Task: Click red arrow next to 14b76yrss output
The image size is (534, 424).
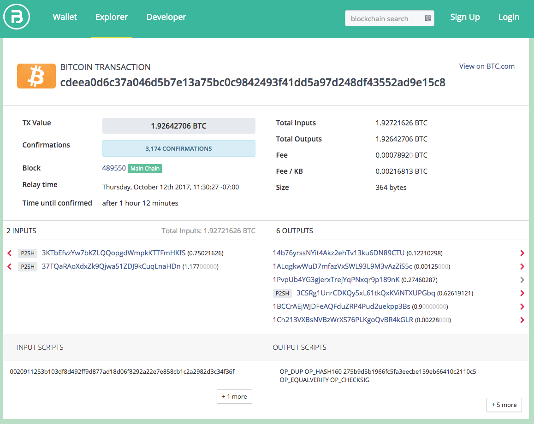Action: [522, 253]
